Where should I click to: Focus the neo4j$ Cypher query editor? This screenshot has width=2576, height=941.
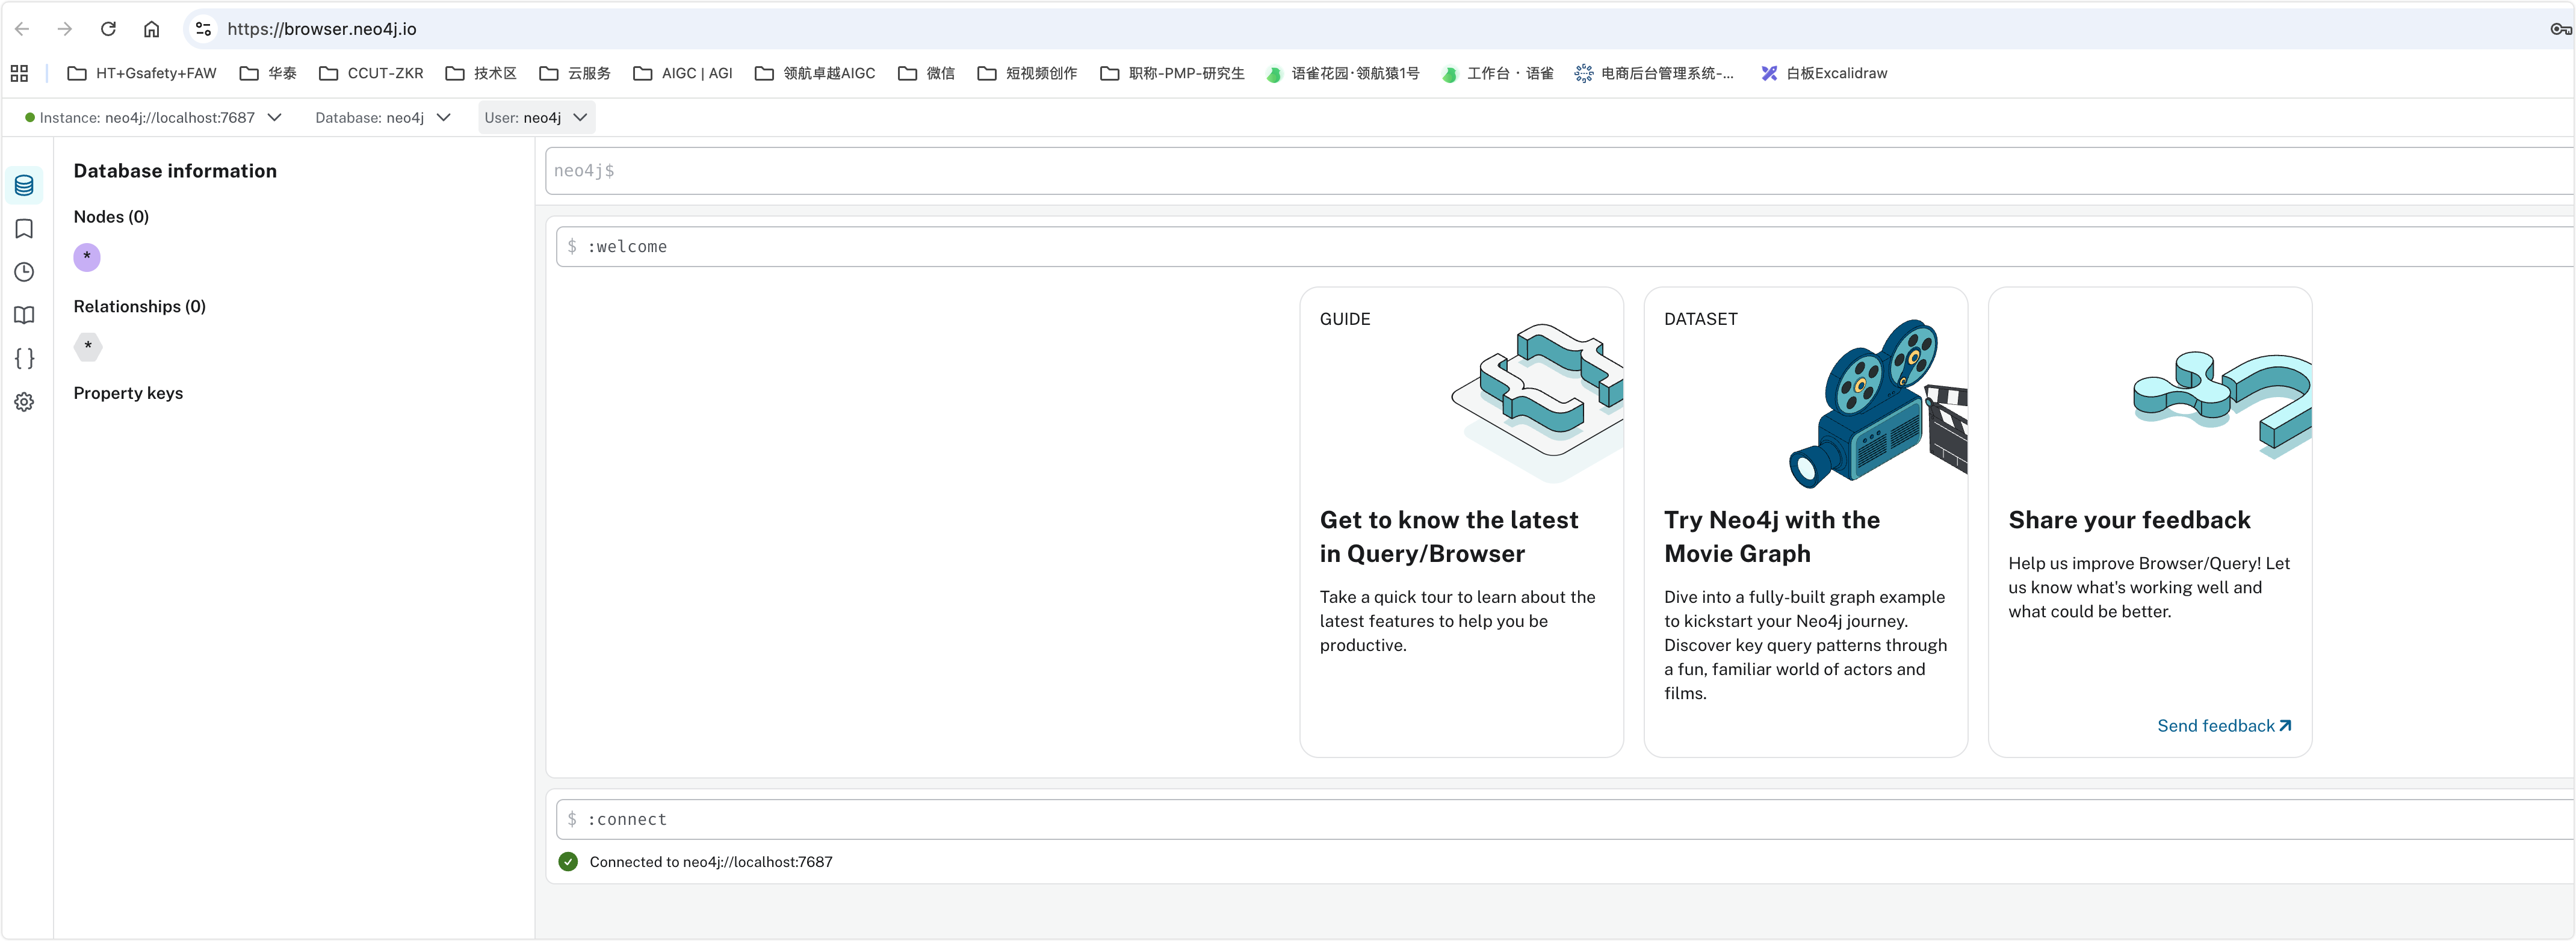tap(1559, 171)
